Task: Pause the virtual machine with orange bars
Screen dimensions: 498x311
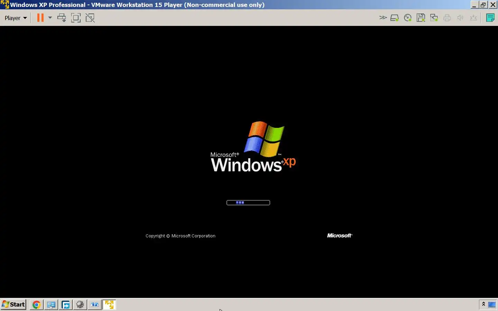Action: [40, 18]
